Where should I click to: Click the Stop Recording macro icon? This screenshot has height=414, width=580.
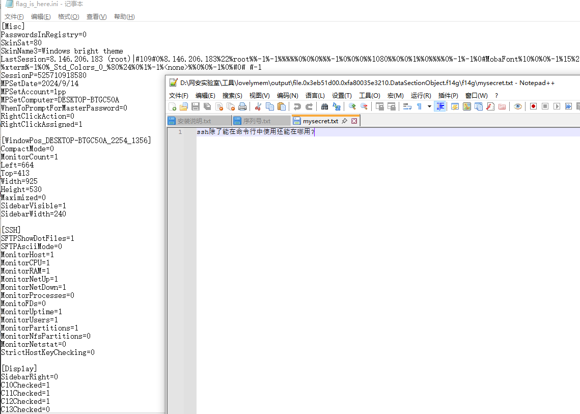point(545,106)
